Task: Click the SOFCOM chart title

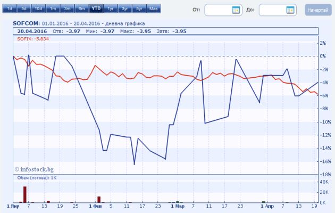Action: click(x=26, y=23)
